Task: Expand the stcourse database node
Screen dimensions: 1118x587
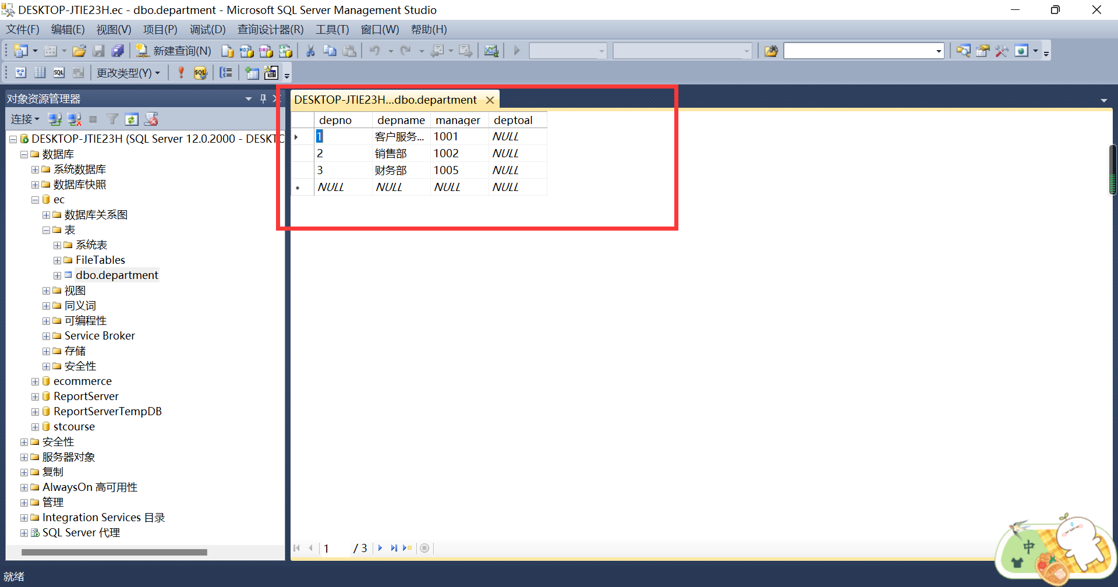Action: point(35,426)
